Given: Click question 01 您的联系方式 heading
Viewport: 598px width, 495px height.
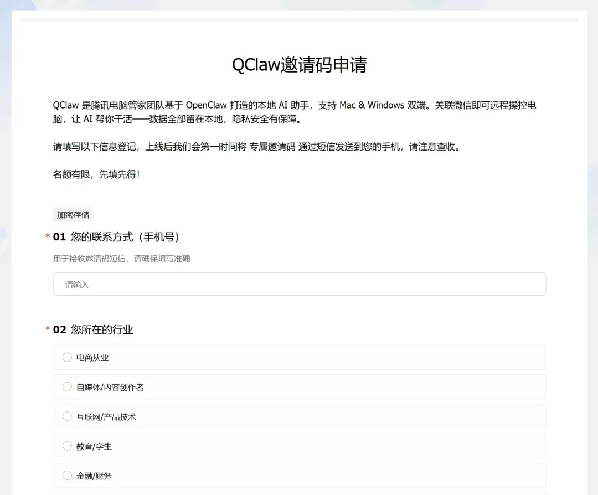Looking at the screenshot, I should [x=116, y=237].
